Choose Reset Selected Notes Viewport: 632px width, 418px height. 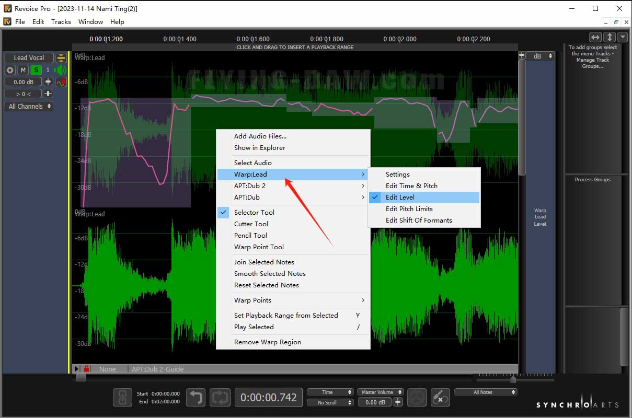294,285
